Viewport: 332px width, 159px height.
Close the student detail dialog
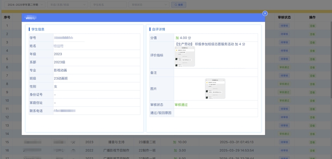(265, 13)
